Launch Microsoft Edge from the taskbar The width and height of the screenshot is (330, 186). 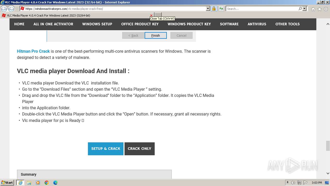click(55, 183)
